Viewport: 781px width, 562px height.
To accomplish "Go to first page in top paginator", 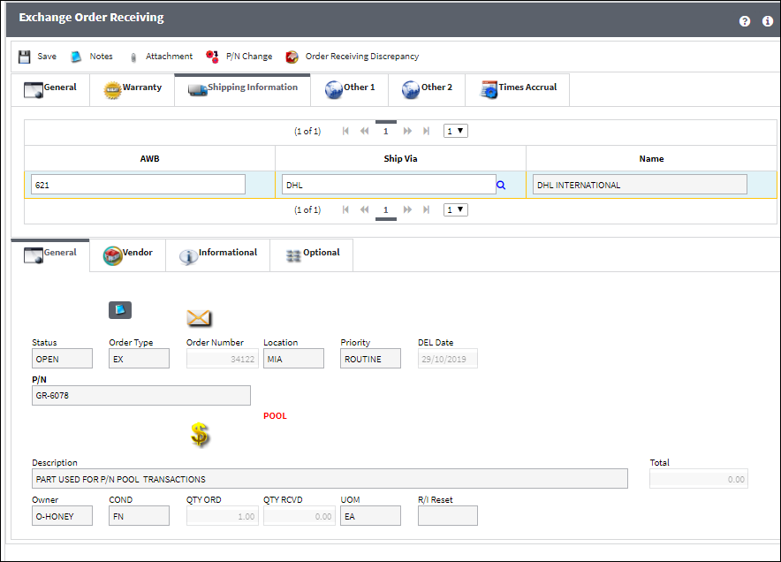I will point(345,131).
